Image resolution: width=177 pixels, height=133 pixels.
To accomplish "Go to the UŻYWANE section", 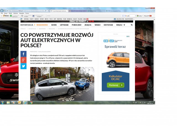I will coord(64,25).
